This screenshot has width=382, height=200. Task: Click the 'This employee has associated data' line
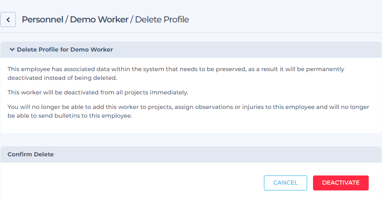pos(176,69)
